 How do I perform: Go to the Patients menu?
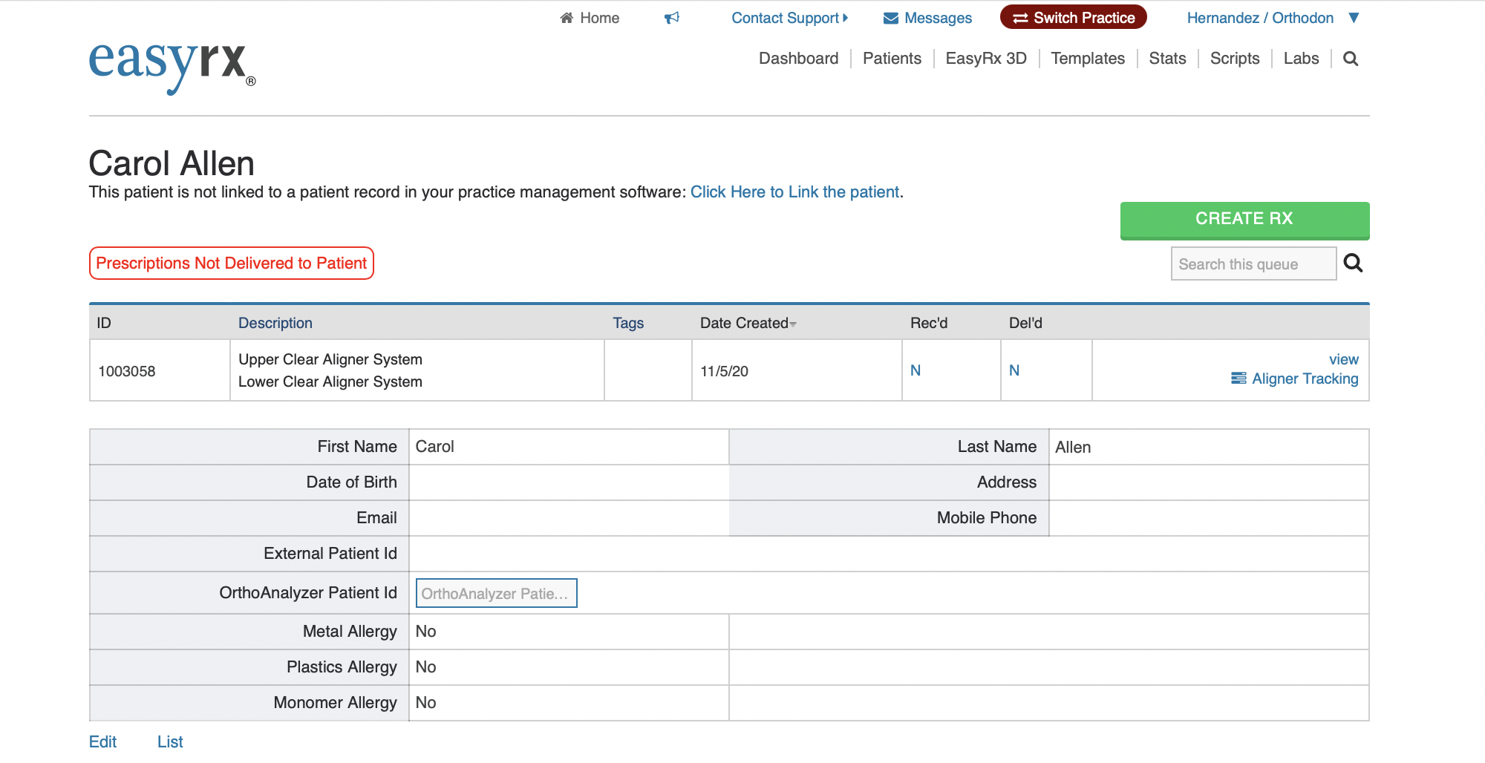coord(892,59)
